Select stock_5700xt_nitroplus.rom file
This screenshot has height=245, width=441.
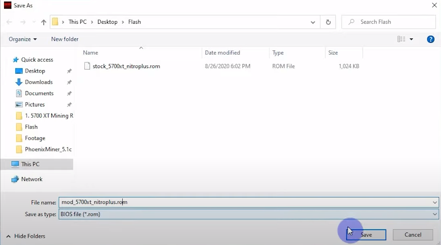[x=126, y=66]
